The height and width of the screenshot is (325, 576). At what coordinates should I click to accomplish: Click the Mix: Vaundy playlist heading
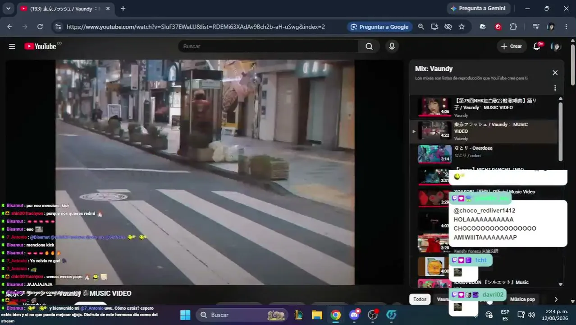434,69
